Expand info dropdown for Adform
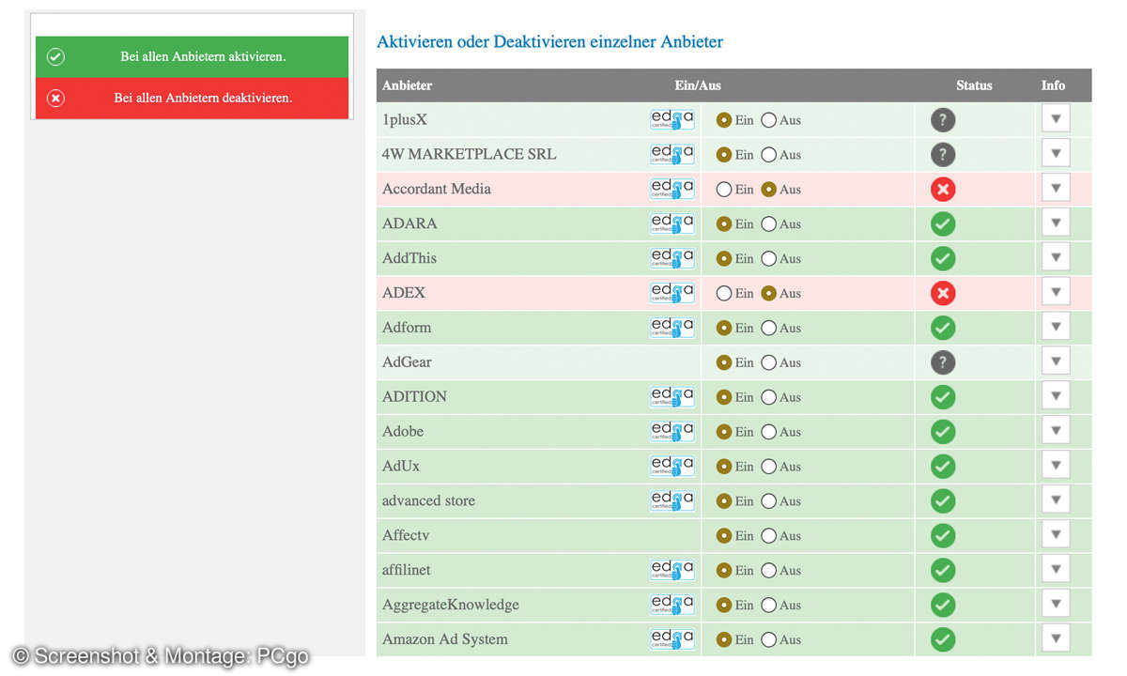The width and height of the screenshot is (1127, 676). pyautogui.click(x=1056, y=327)
